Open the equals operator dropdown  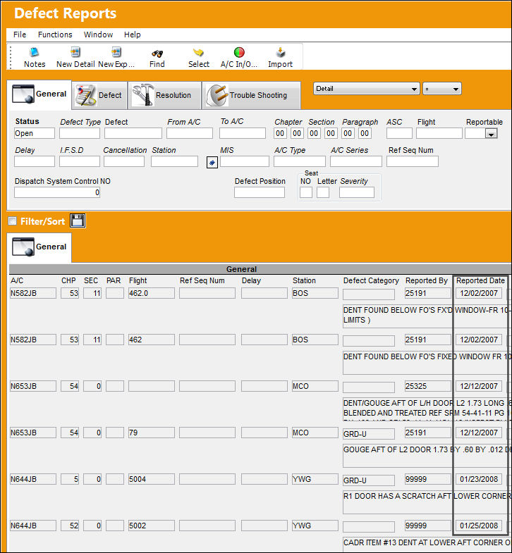(x=441, y=89)
